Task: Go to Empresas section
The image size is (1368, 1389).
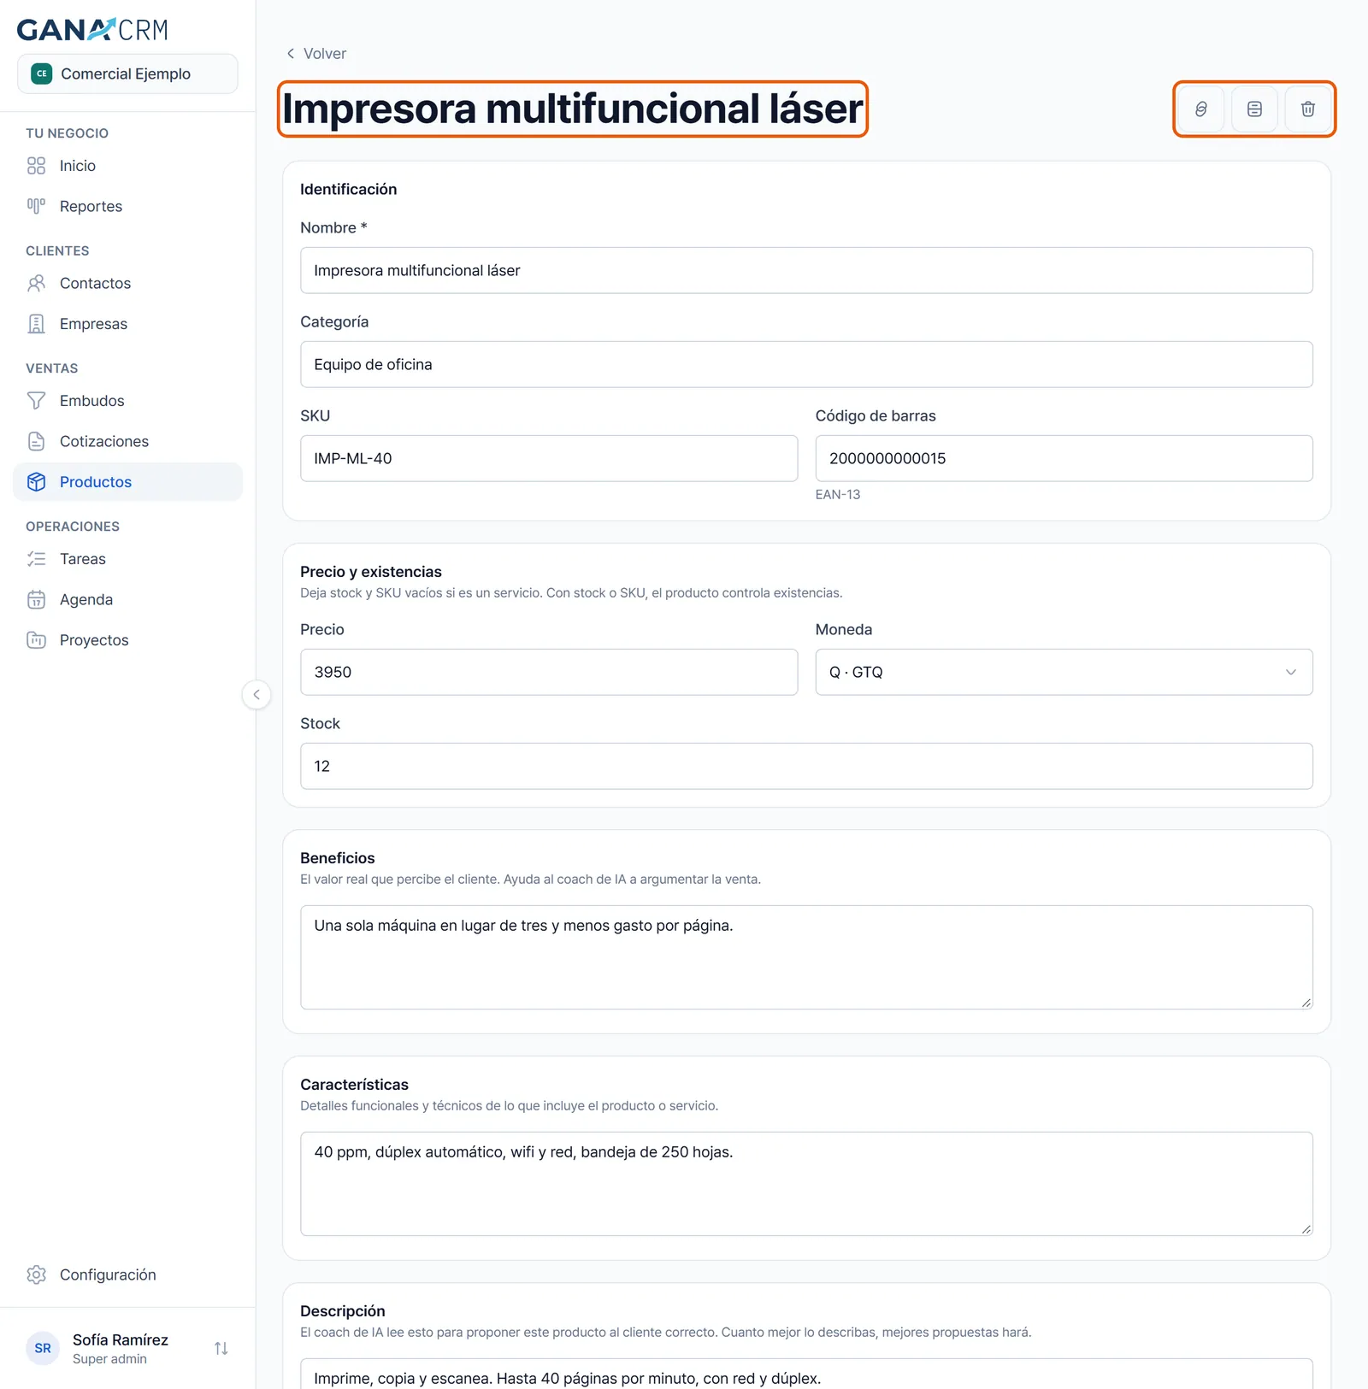Action: (x=127, y=324)
